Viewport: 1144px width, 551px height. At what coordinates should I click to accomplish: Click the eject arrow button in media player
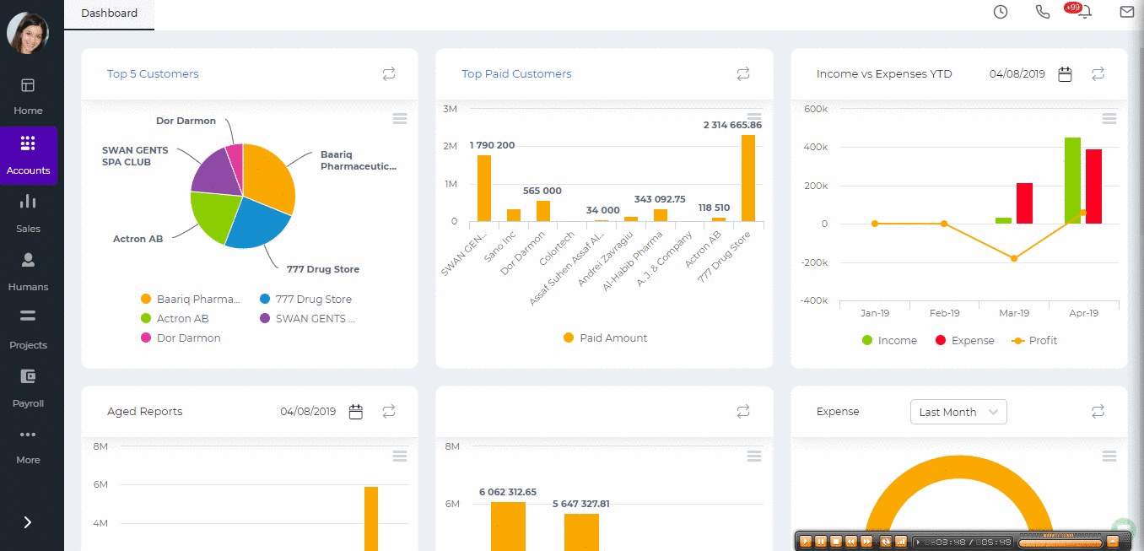[1113, 541]
